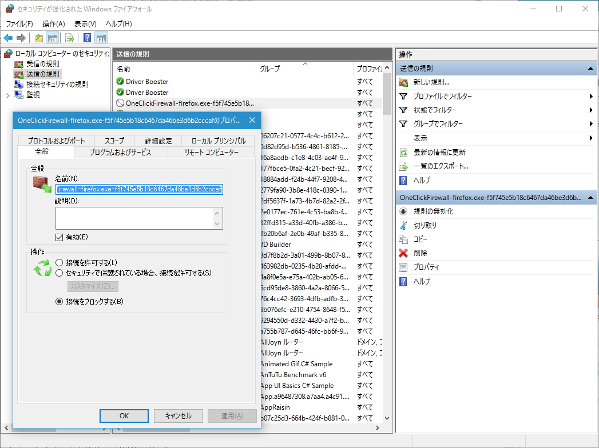Sort by グループ column header
Image resolution: width=599 pixels, height=448 pixels.
pos(304,69)
